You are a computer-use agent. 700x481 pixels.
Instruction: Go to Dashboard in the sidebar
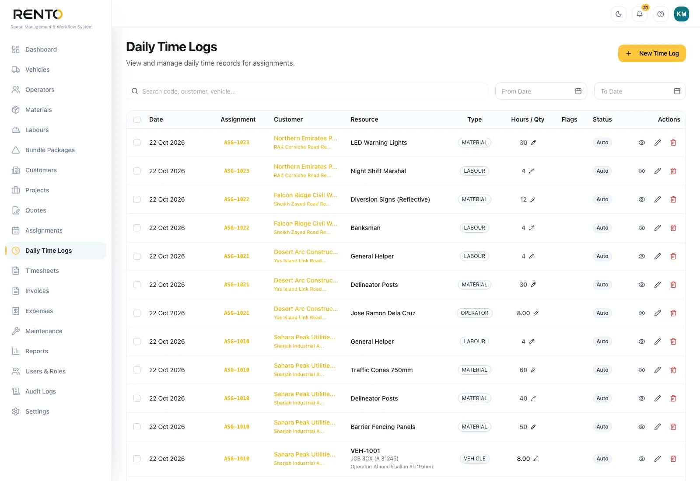click(x=56, y=49)
